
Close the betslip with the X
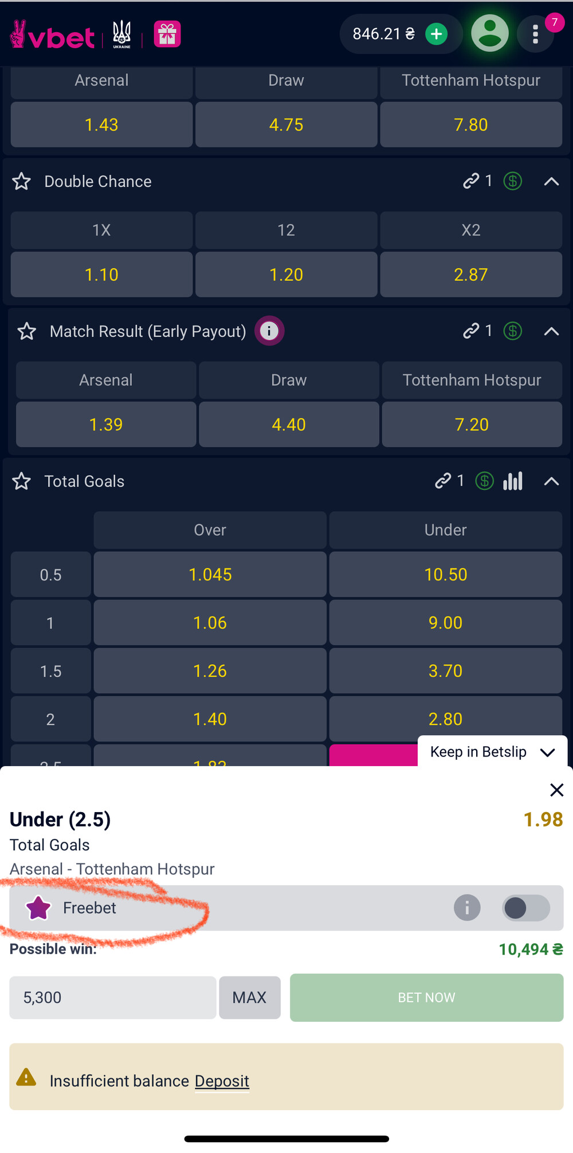[556, 790]
